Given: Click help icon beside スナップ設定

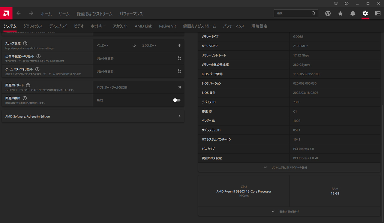Looking at the screenshot, I should click(25, 44).
